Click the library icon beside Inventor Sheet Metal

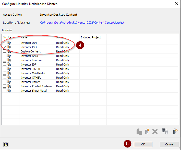(x=9, y=91)
